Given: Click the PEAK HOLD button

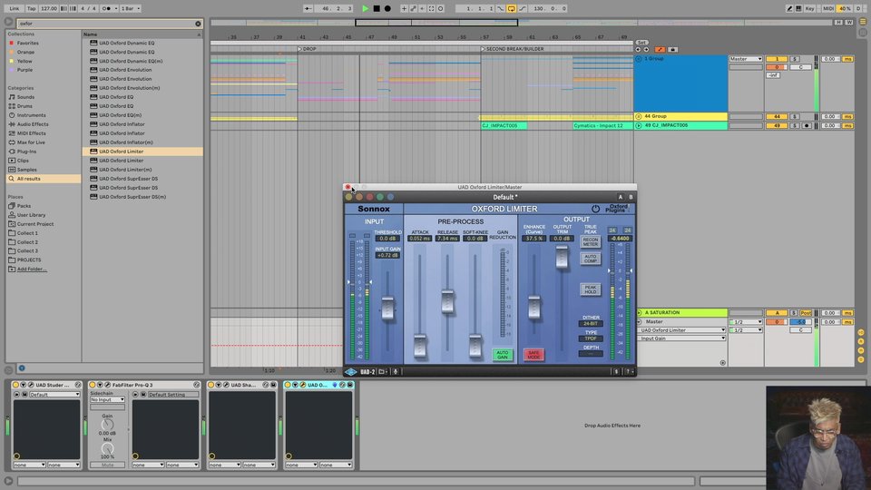Looking at the screenshot, I should tap(590, 289).
